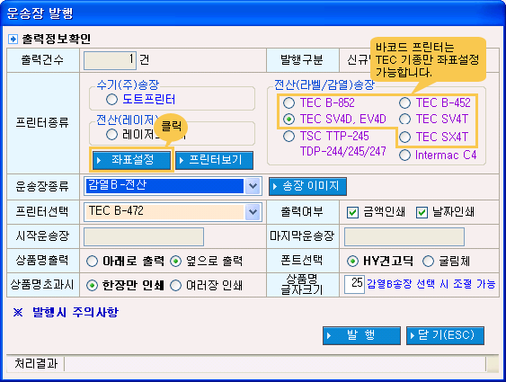Click the 좌표설정 button

click(131, 160)
